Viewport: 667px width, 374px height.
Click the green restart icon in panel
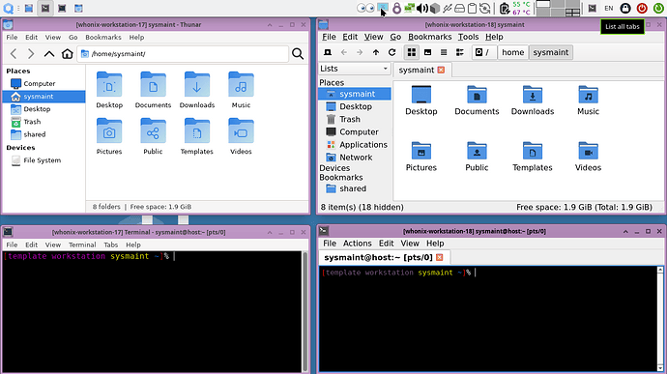[x=658, y=8]
